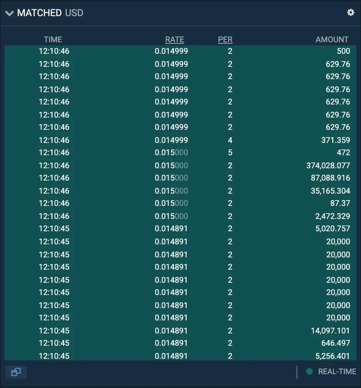Click rate 0.015000 in the 87.37 row
361x388 pixels.
[x=171, y=203]
